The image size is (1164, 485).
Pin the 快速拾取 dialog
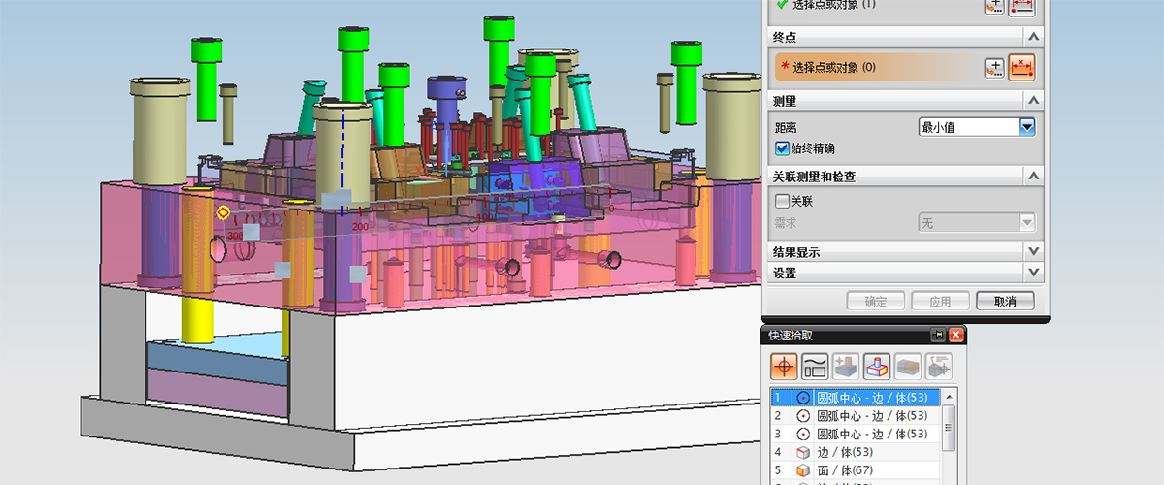[x=937, y=336]
